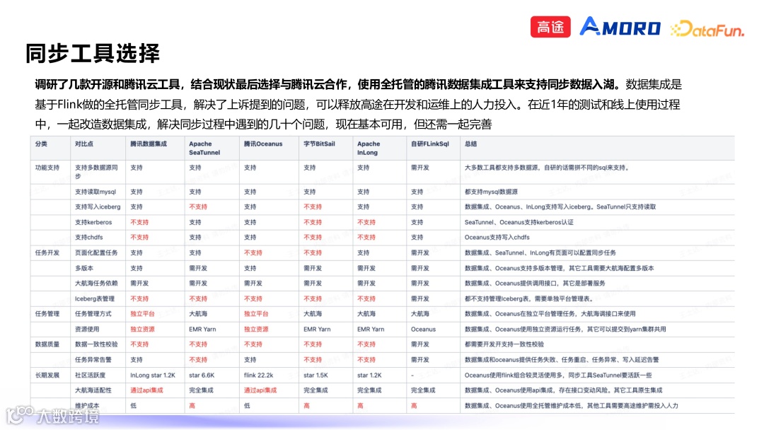Click the 页面化配置任务 cell

pos(96,252)
